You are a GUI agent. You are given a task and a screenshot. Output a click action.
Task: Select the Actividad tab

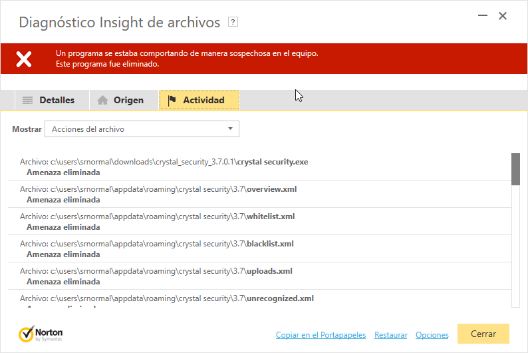pos(199,100)
